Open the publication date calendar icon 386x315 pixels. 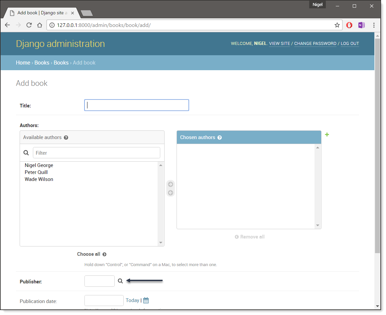(x=146, y=300)
